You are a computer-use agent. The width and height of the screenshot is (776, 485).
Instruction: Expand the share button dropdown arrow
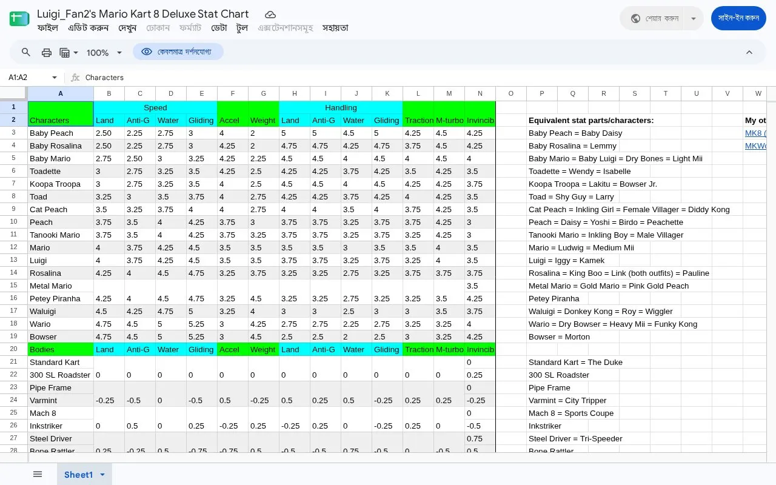pos(694,18)
